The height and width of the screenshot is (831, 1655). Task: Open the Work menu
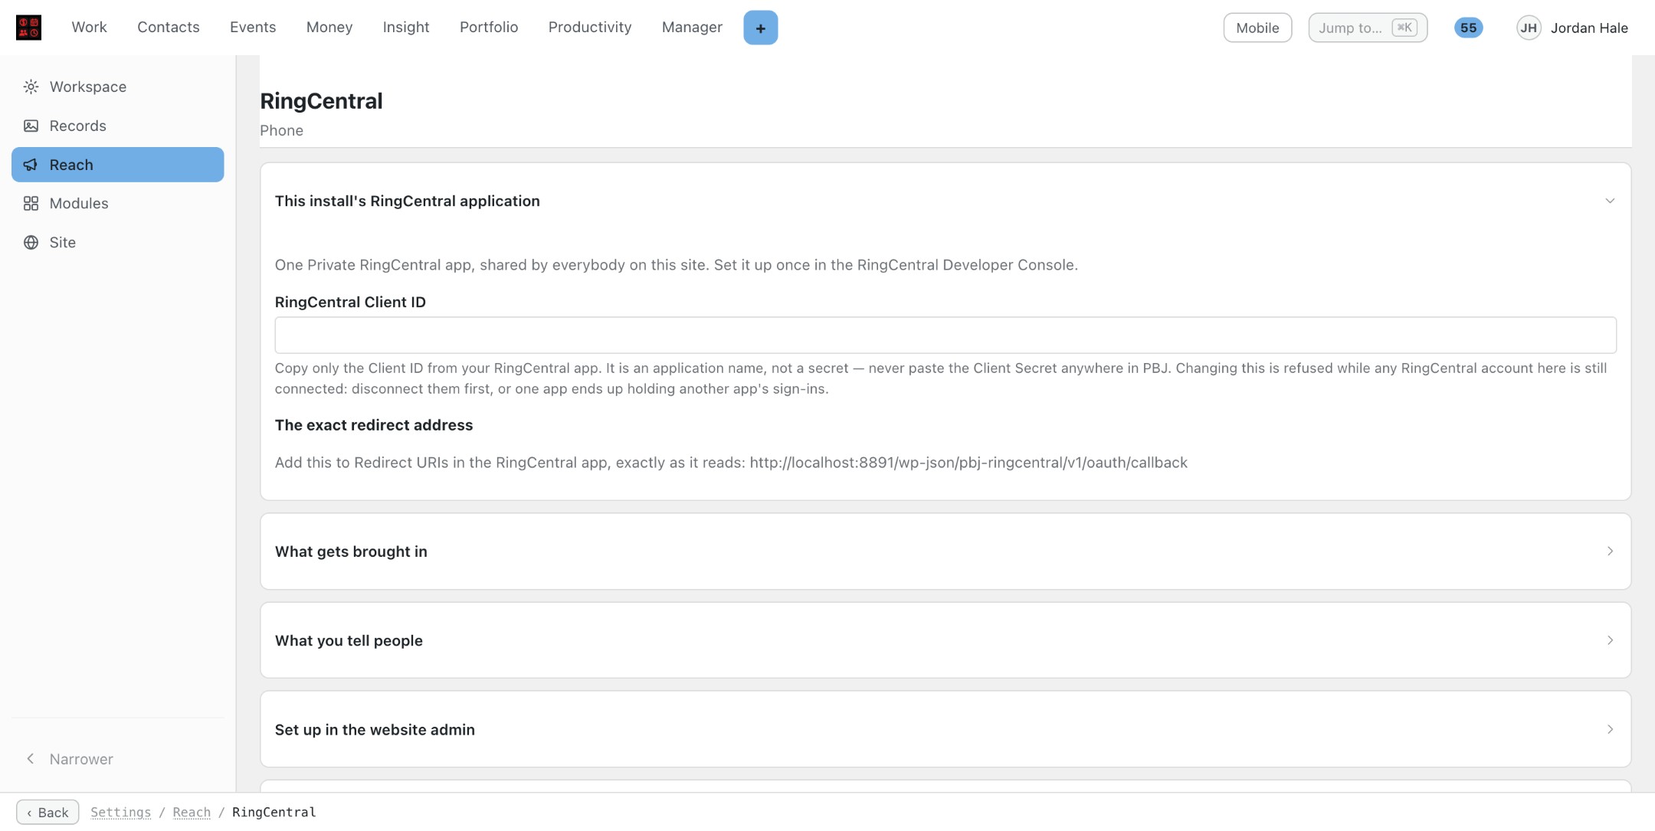[89, 28]
